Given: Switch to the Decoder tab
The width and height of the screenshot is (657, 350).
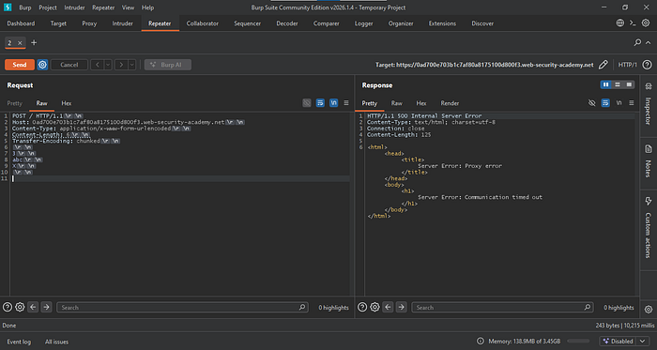Looking at the screenshot, I should [x=287, y=23].
